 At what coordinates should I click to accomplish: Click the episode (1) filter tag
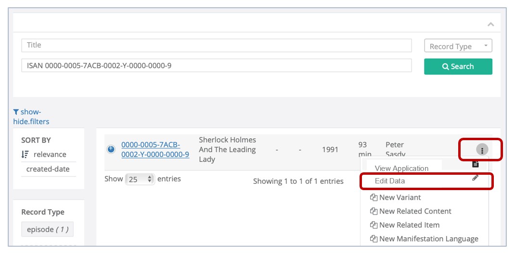(48, 229)
